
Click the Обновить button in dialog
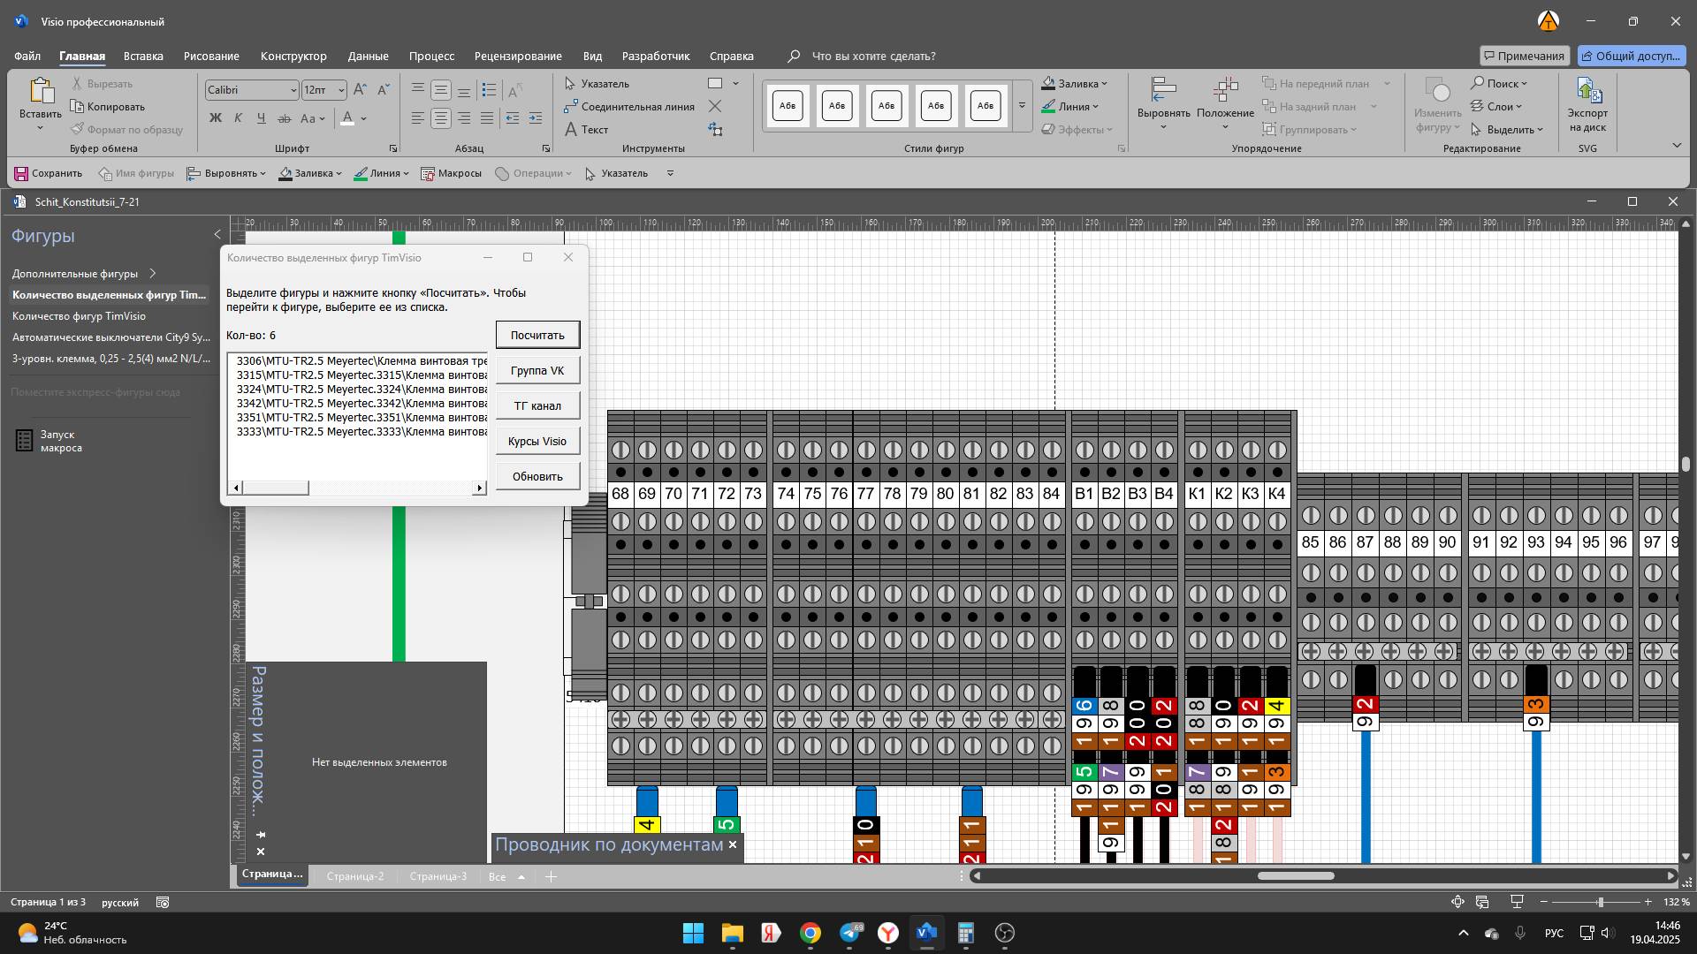(x=537, y=477)
